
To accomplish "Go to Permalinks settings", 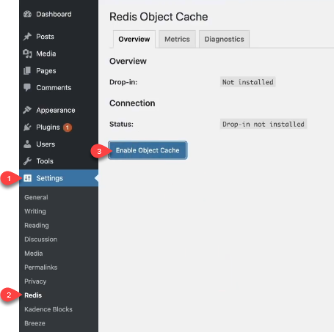I will pos(41,268).
